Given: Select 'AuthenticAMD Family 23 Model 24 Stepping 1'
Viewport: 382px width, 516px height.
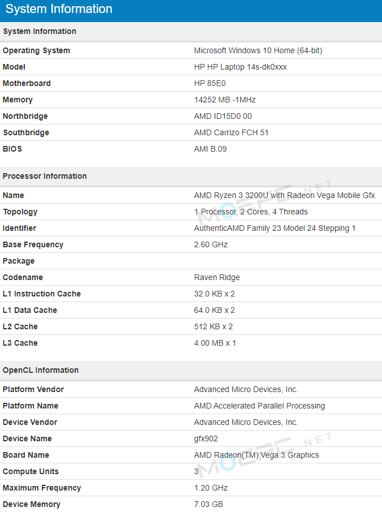Looking at the screenshot, I should point(275,228).
